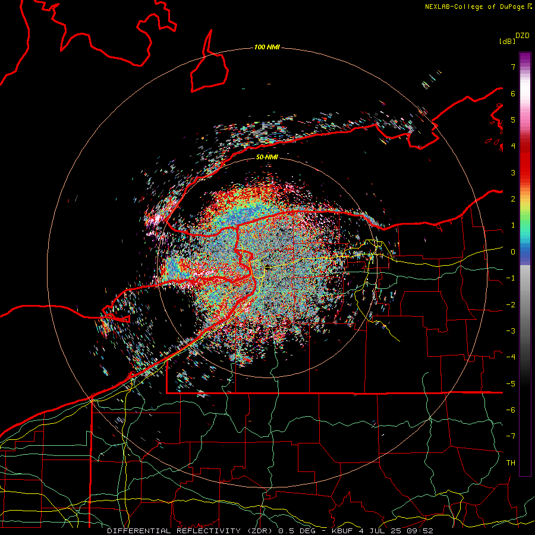Click the KBUF 4 JUL 25 09:52 timestamp

coord(382,531)
